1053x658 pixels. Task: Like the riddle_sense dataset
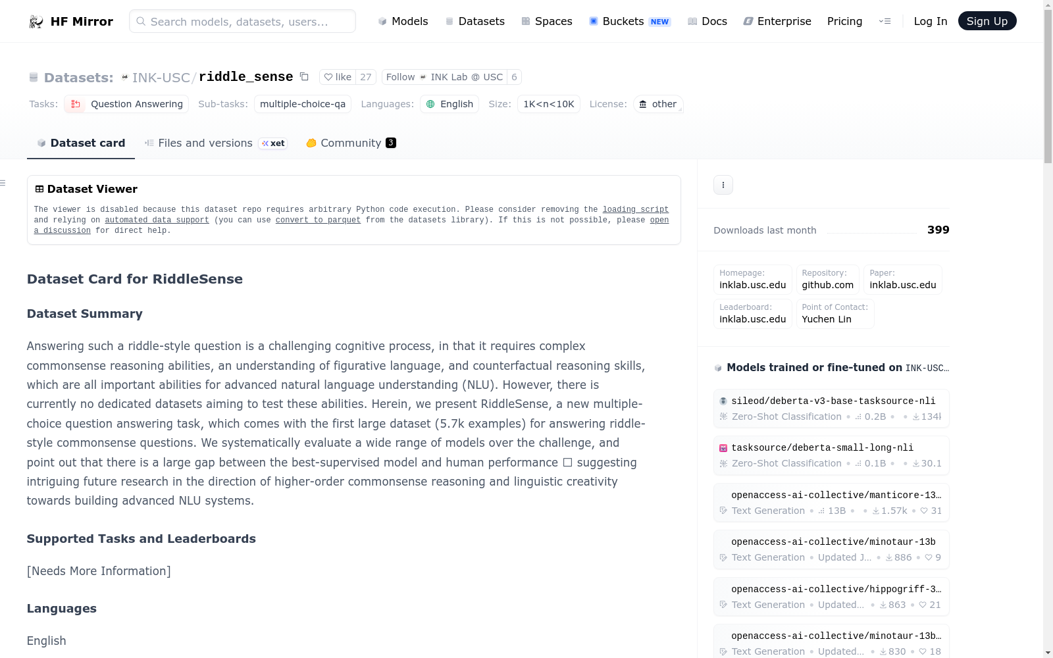[338, 77]
